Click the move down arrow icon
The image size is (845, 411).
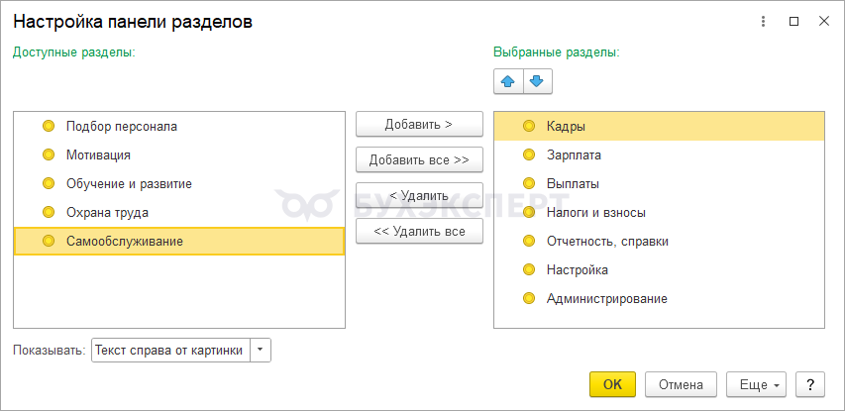point(538,81)
